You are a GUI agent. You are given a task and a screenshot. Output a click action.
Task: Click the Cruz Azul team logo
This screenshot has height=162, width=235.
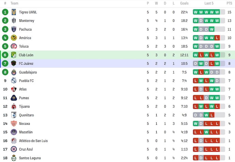pos(14,149)
